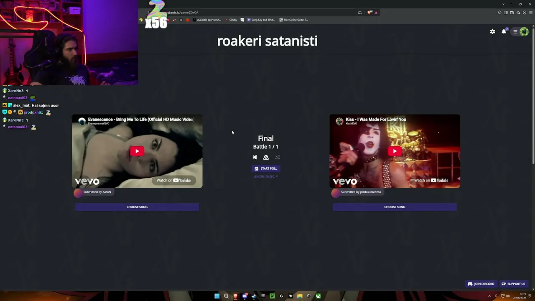Open the Free Online Guitar Tuner bookmark
Viewport: 535px width, 301px height.
click(293, 20)
